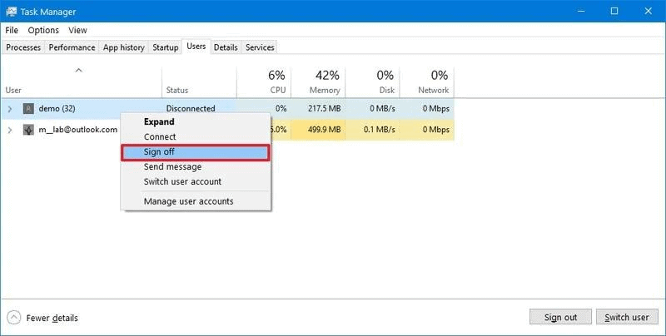Screen dimensions: 666x336
Task: Expand the demo (32) user row
Action: 10,109
